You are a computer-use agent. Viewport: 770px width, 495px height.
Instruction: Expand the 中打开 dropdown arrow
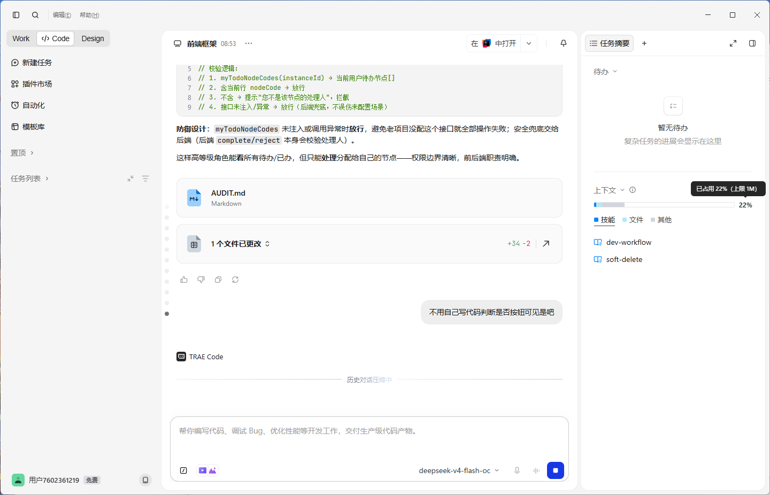[x=529, y=43]
